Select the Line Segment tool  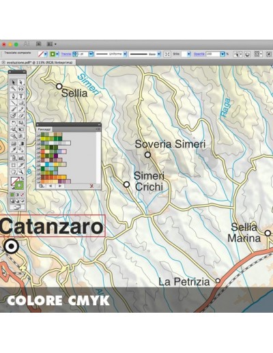(x=14, y=102)
